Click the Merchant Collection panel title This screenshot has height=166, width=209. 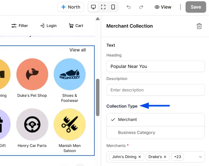130,26
